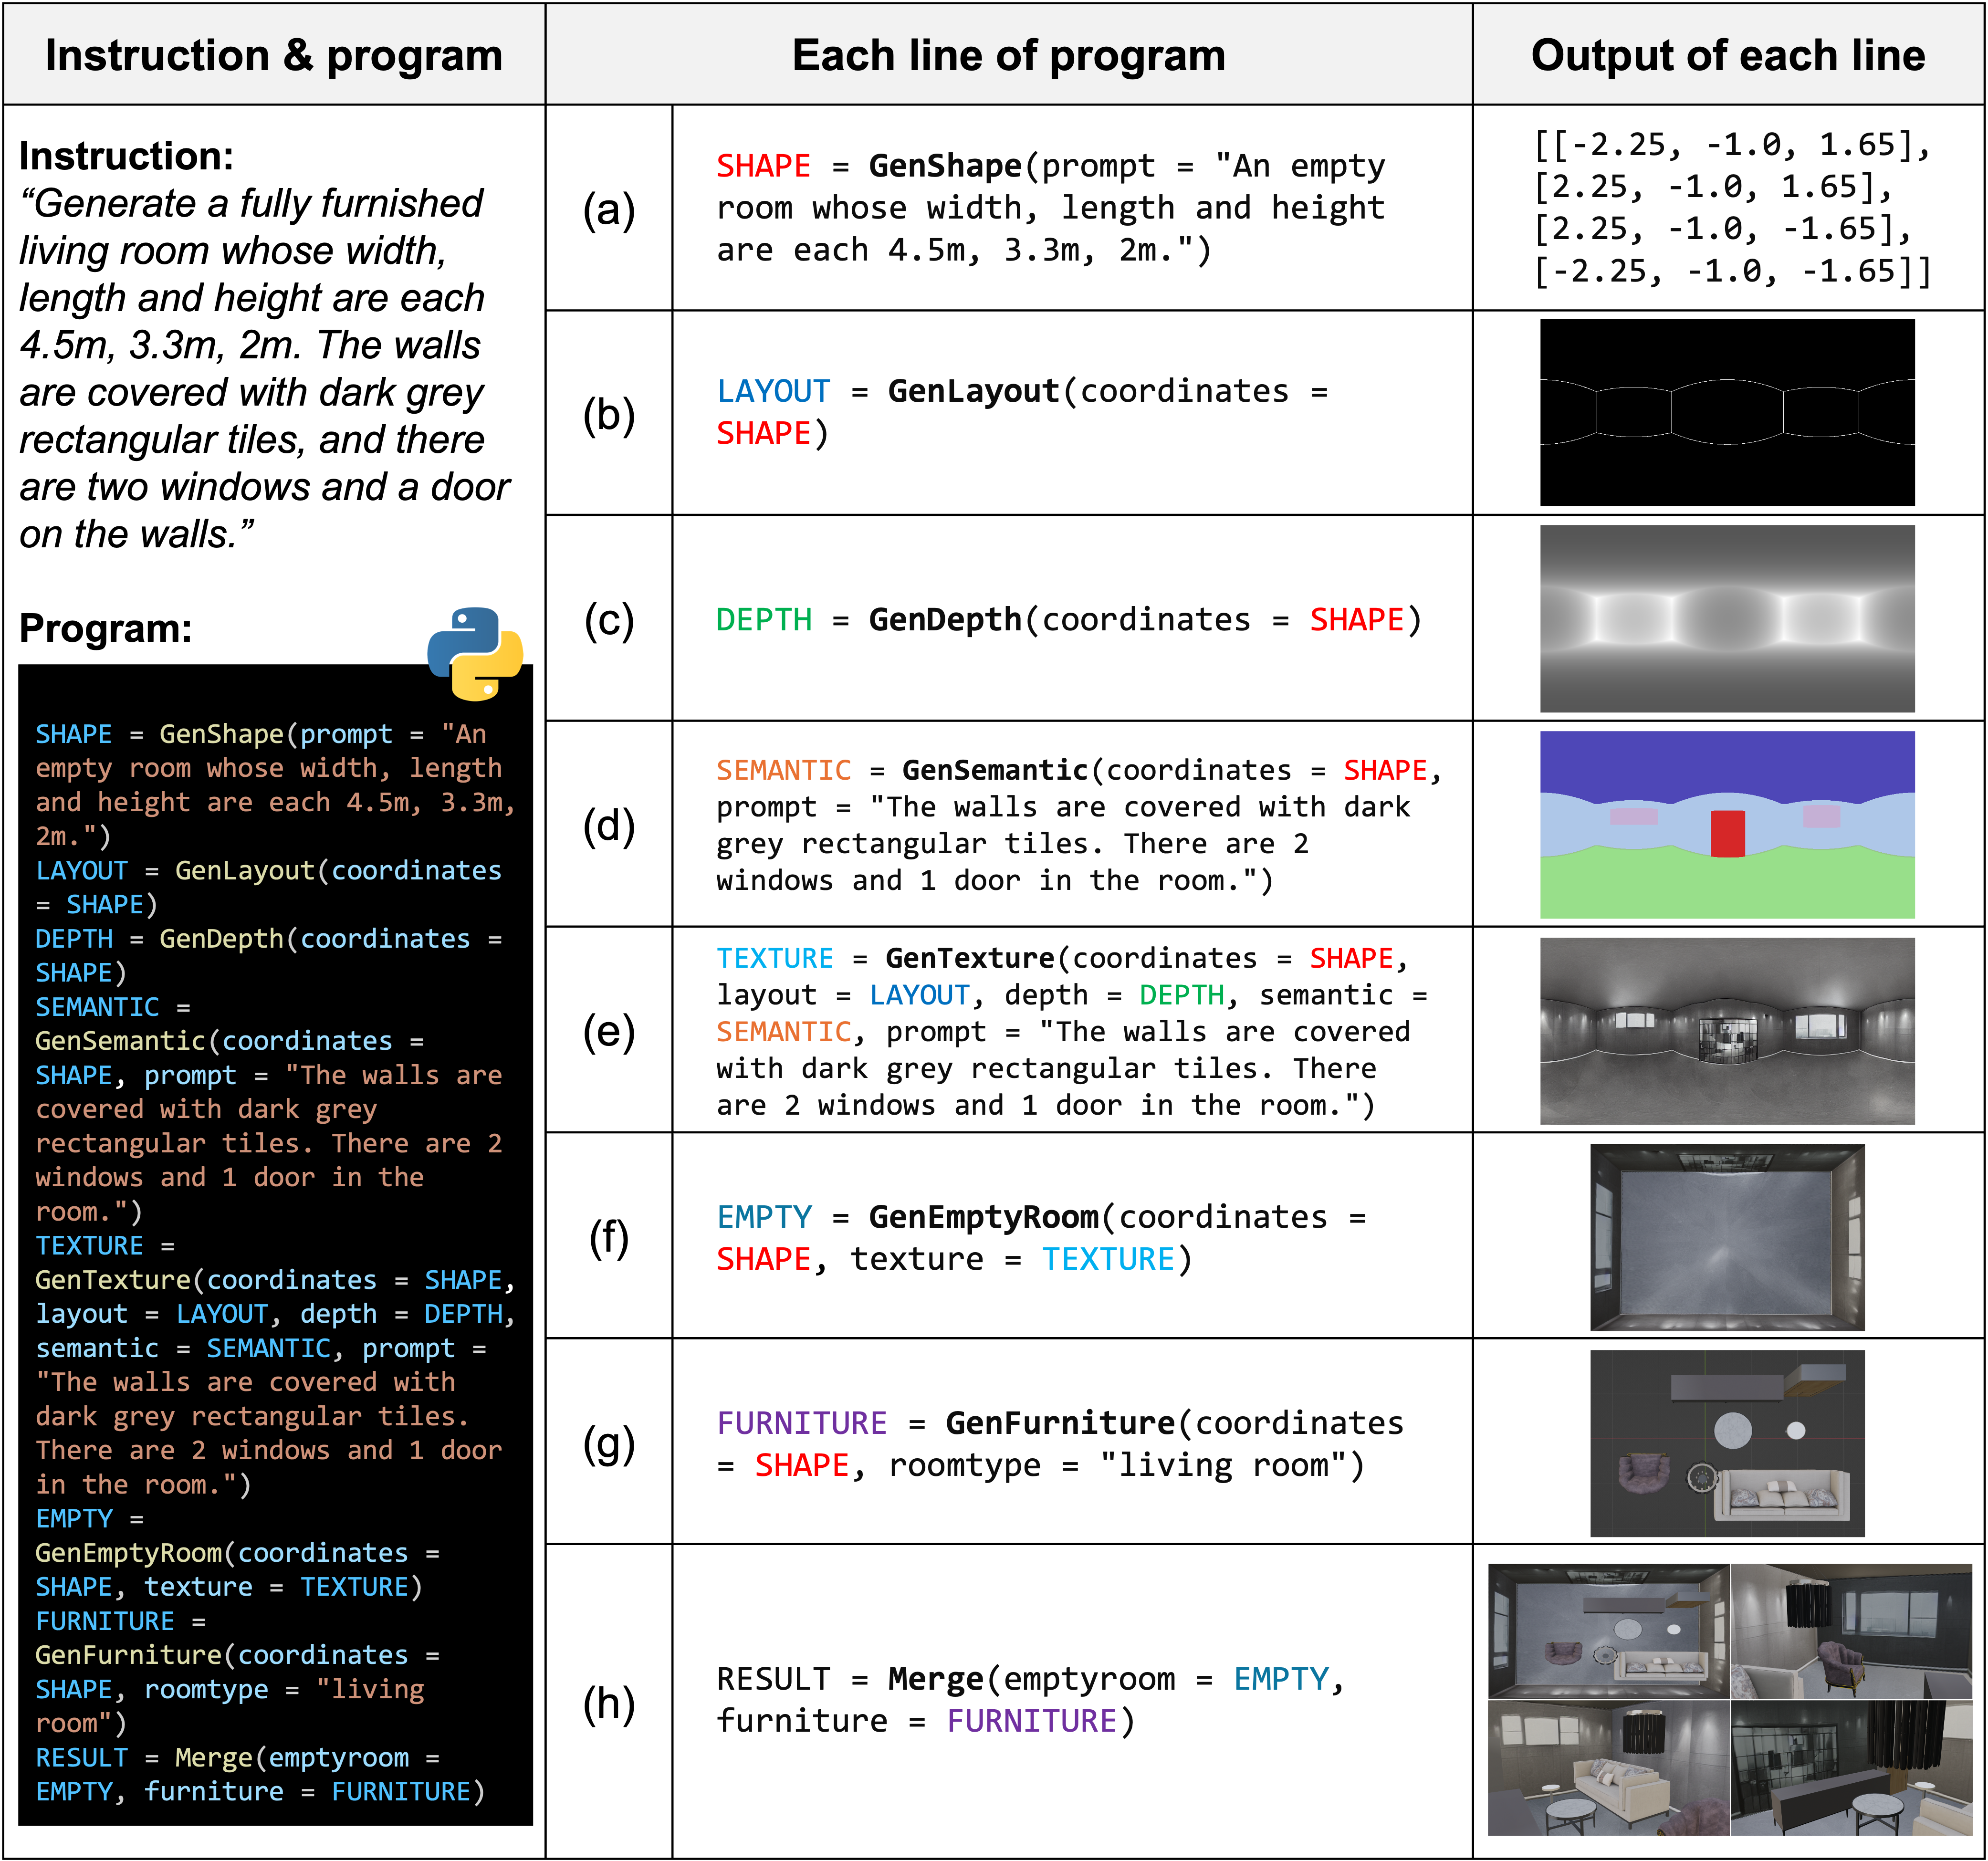
Task: Click the row label (d)
Action: click(609, 825)
